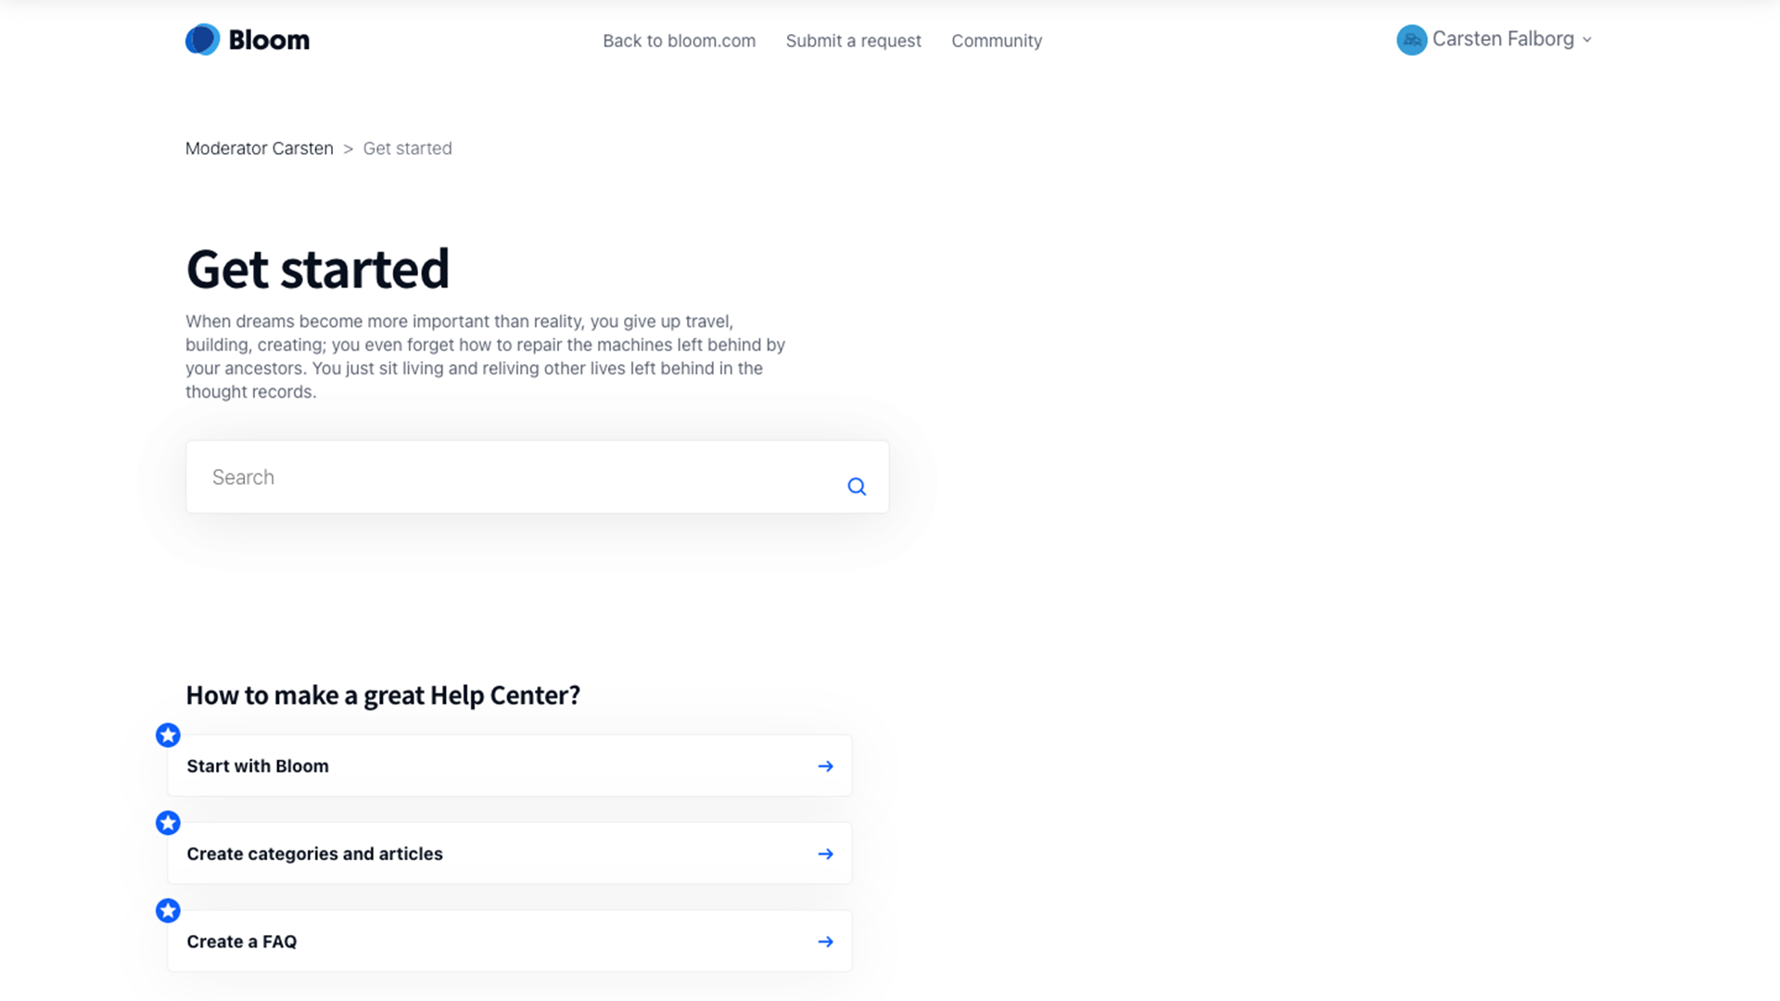Click the search magnifying glass icon
The width and height of the screenshot is (1780, 1001).
click(857, 487)
